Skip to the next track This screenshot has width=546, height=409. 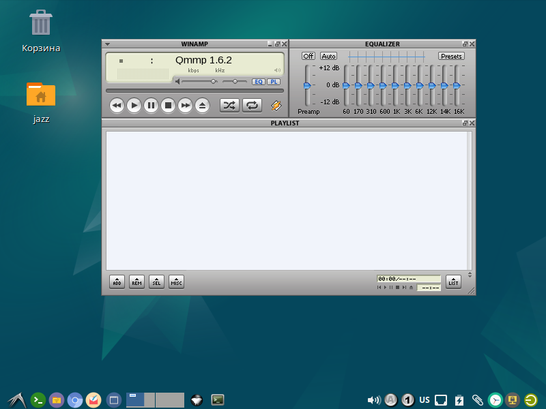tap(185, 106)
